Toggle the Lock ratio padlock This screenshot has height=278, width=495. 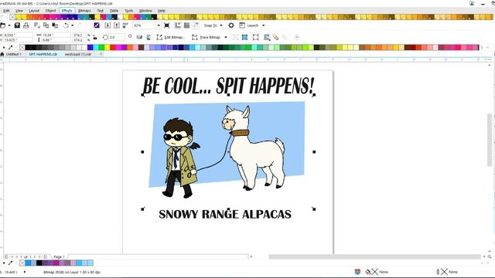tap(94, 38)
